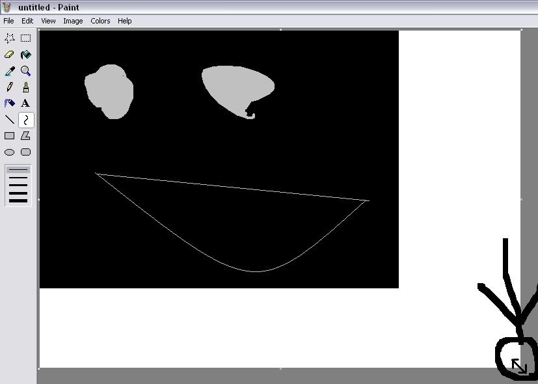Select the Pick Color eyedropper
Image resolution: width=538 pixels, height=384 pixels.
pyautogui.click(x=10, y=71)
